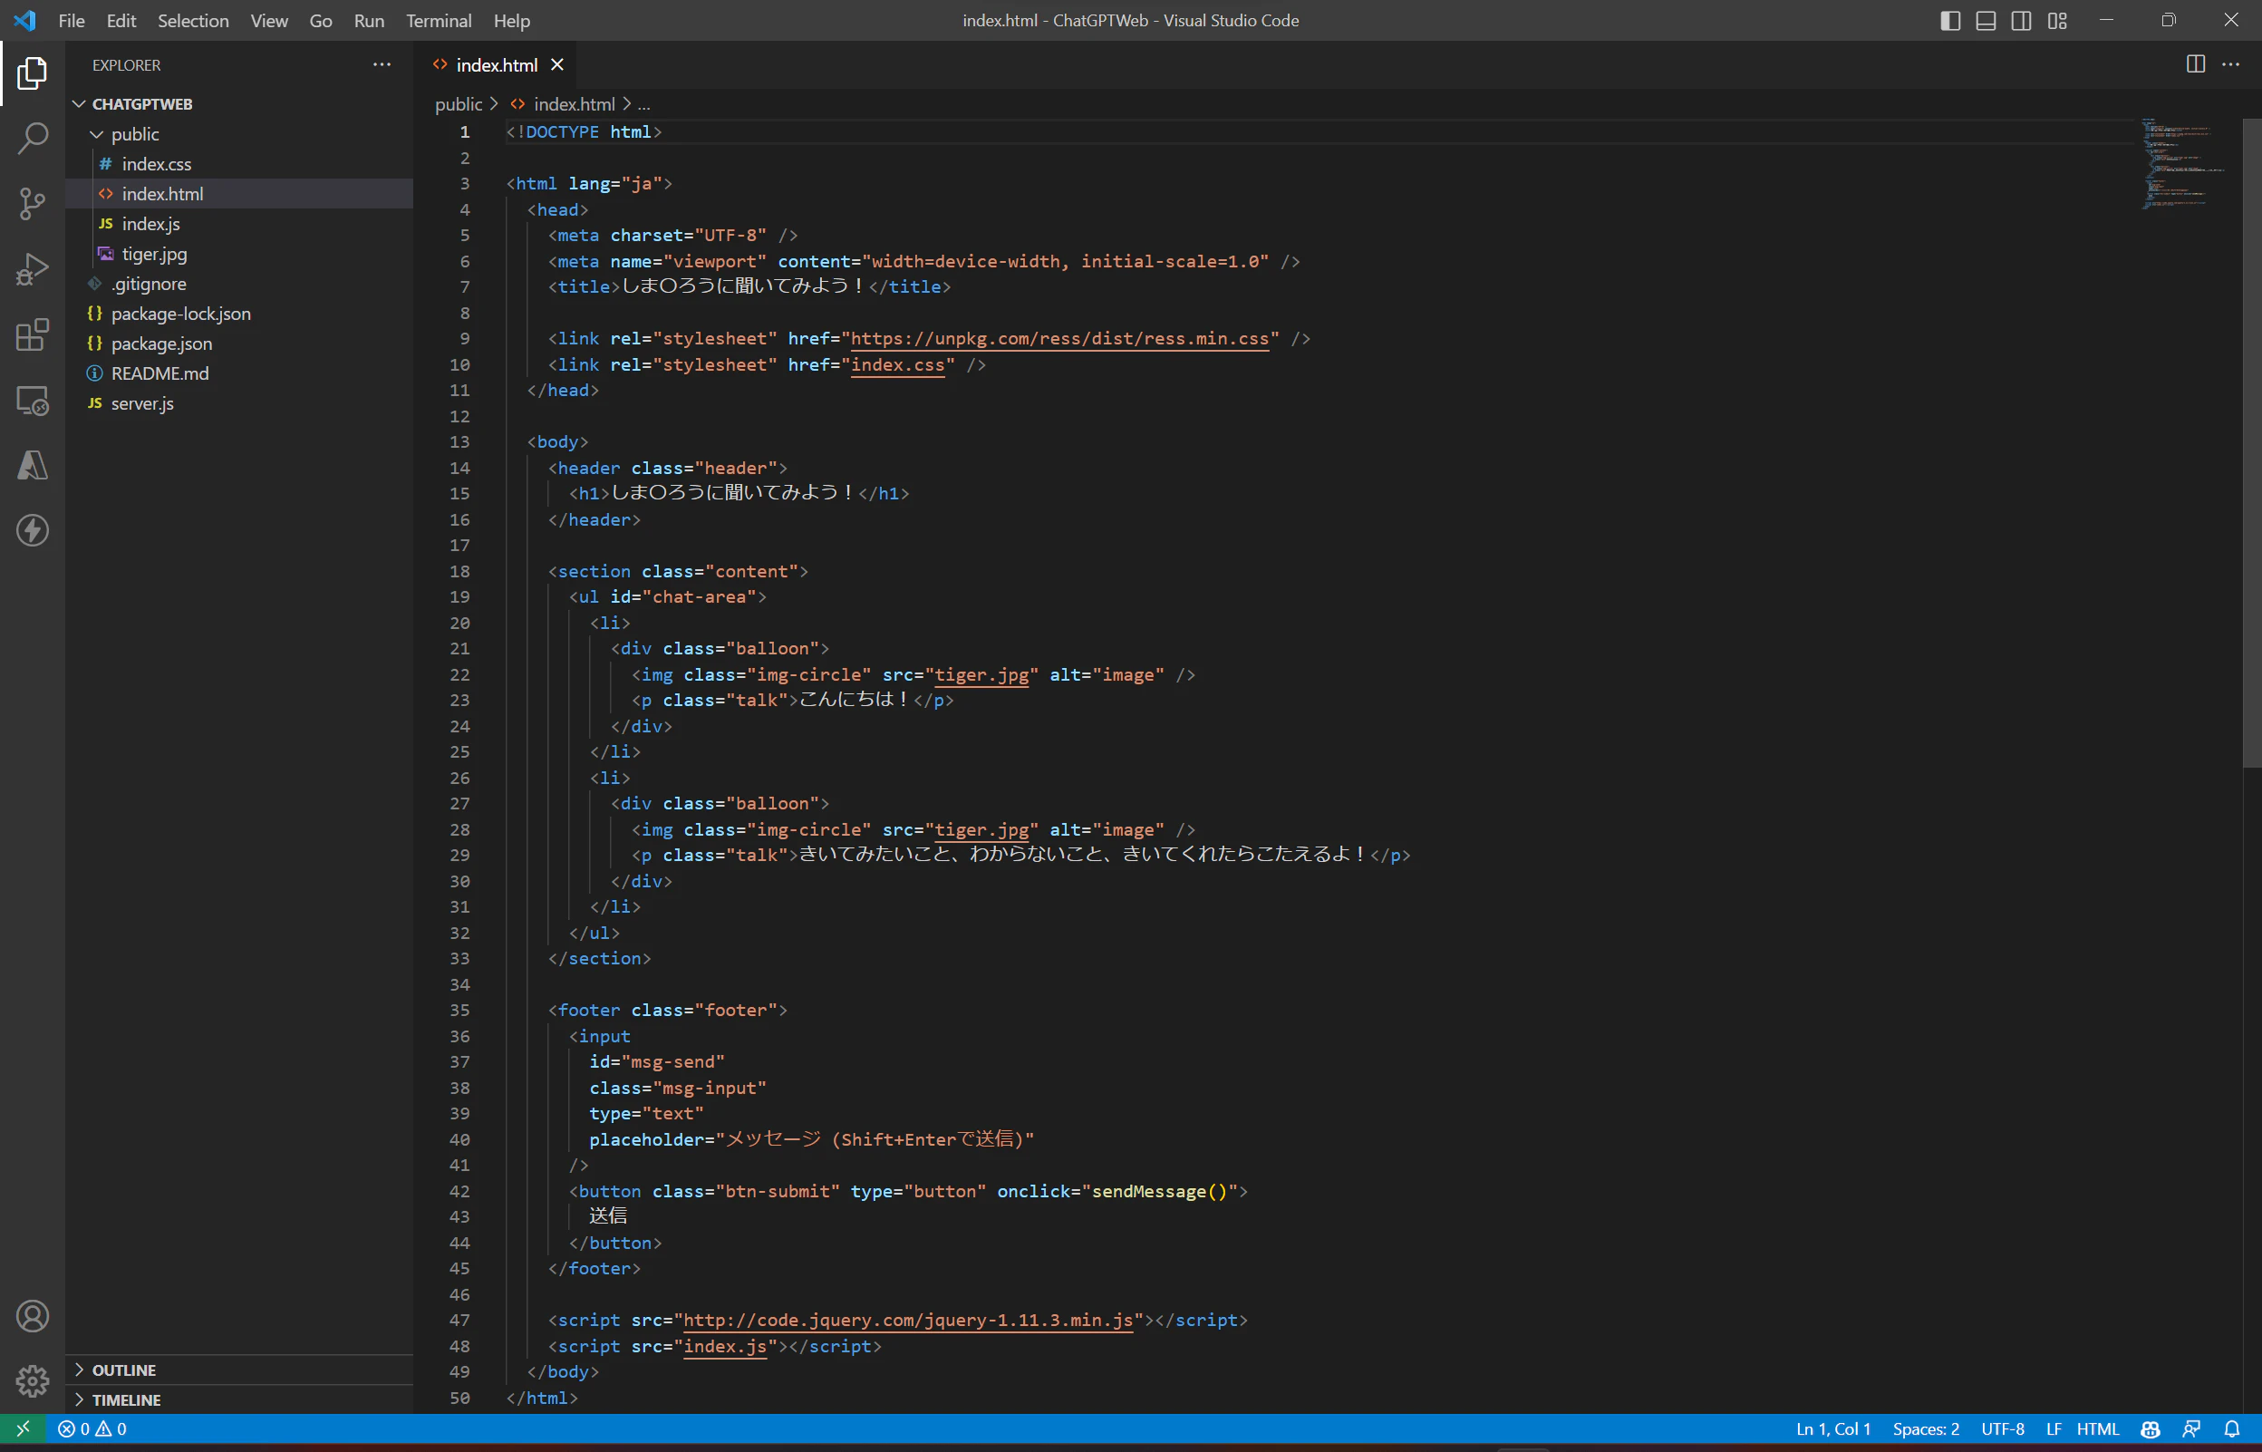Click the feedback icon in status bar
Screen dimensions: 2262x1452
click(2192, 1429)
